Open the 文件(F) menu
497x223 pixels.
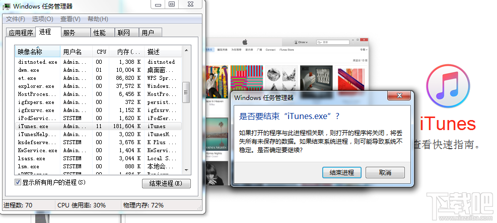click(16, 19)
